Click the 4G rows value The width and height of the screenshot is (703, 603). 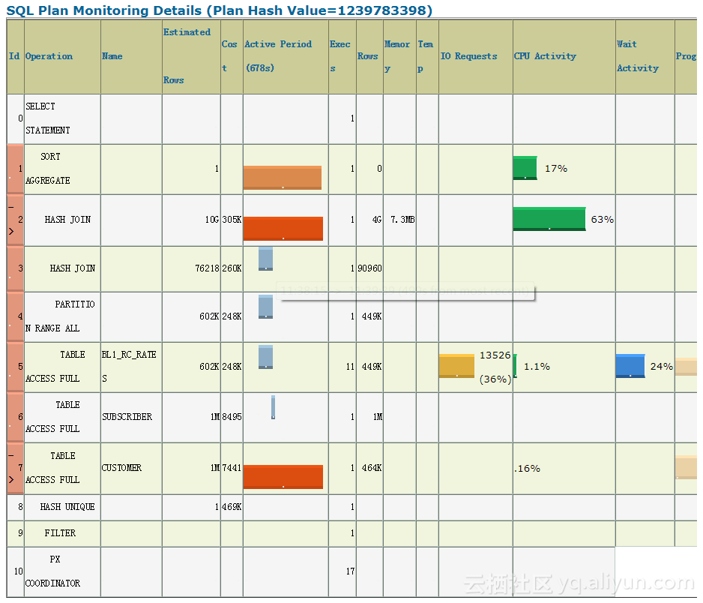click(376, 220)
